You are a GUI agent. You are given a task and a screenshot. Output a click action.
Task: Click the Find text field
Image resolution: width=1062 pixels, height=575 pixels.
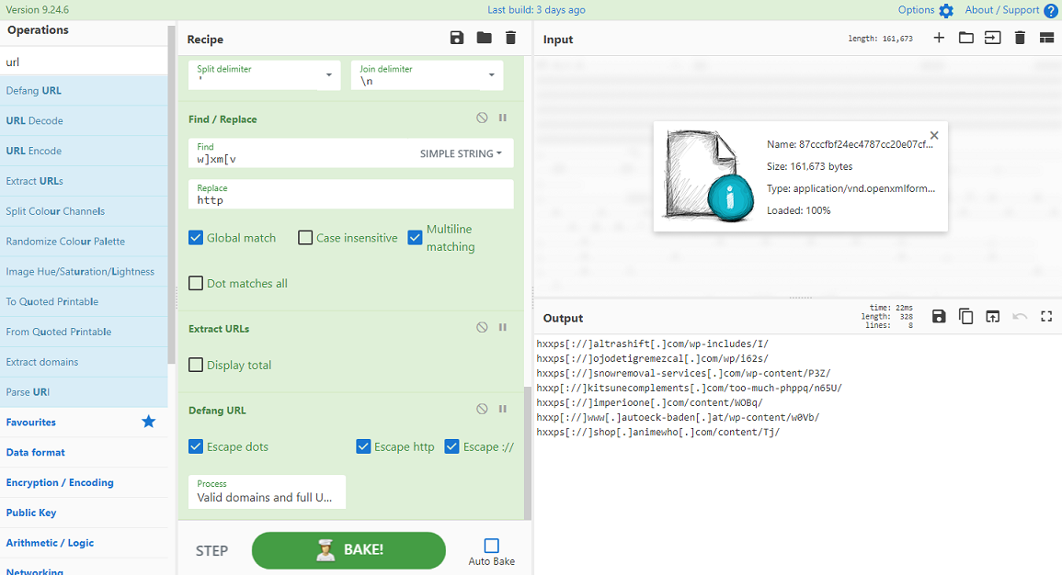[302, 153]
